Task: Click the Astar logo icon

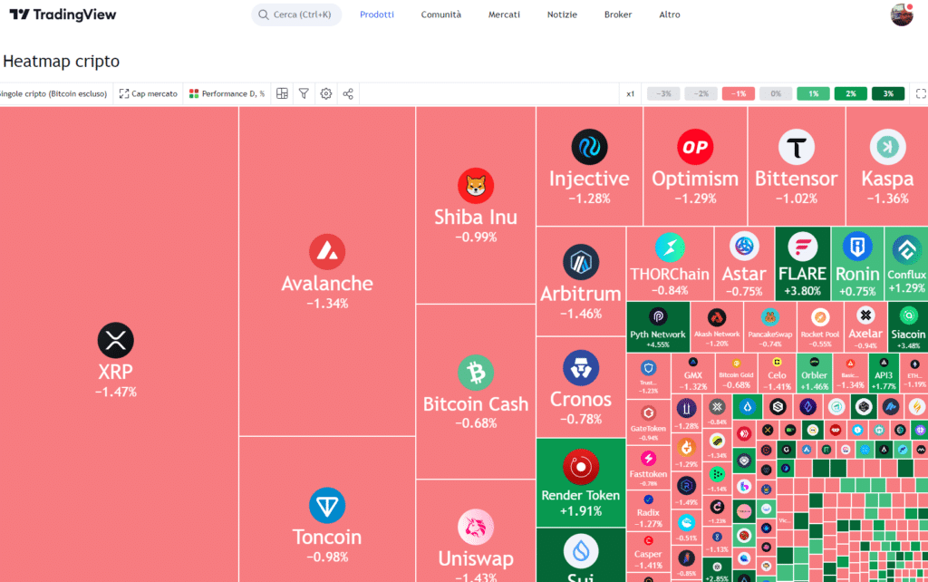Action: pyautogui.click(x=744, y=247)
